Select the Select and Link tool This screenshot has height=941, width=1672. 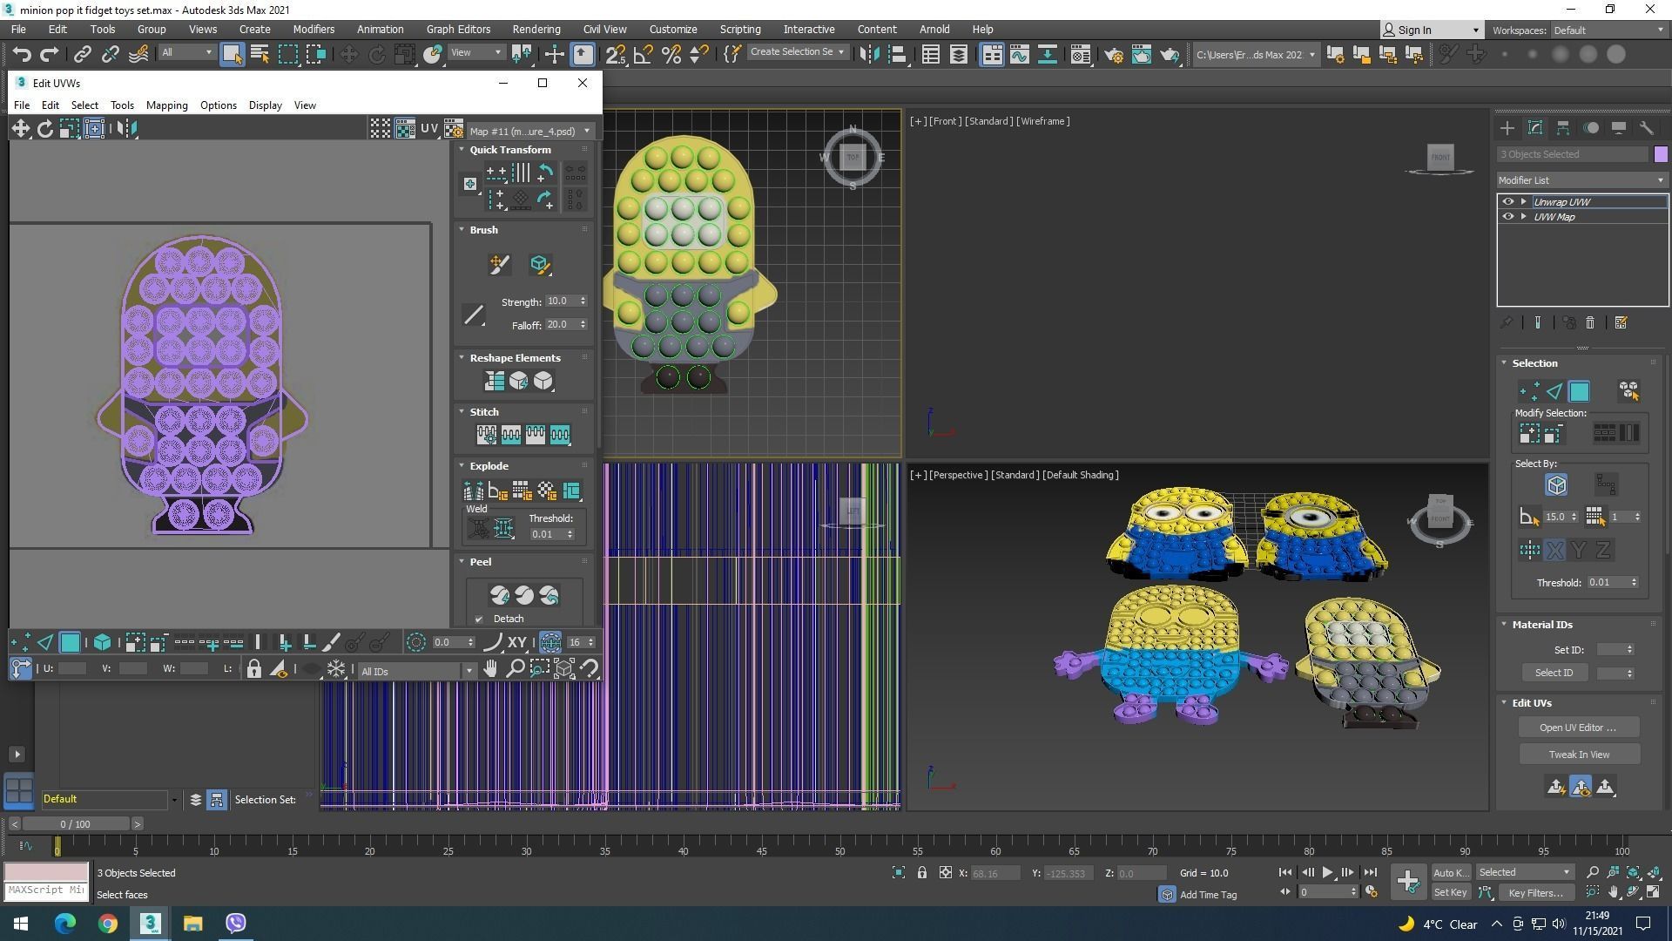point(82,54)
